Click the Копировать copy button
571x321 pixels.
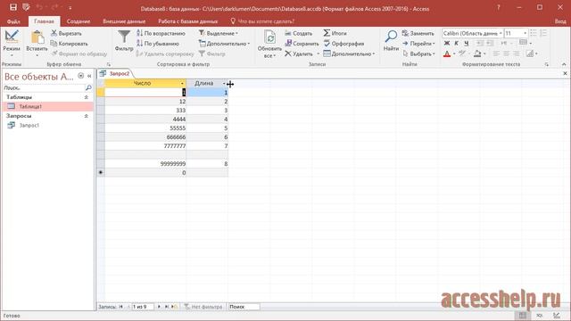pyautogui.click(x=69, y=44)
